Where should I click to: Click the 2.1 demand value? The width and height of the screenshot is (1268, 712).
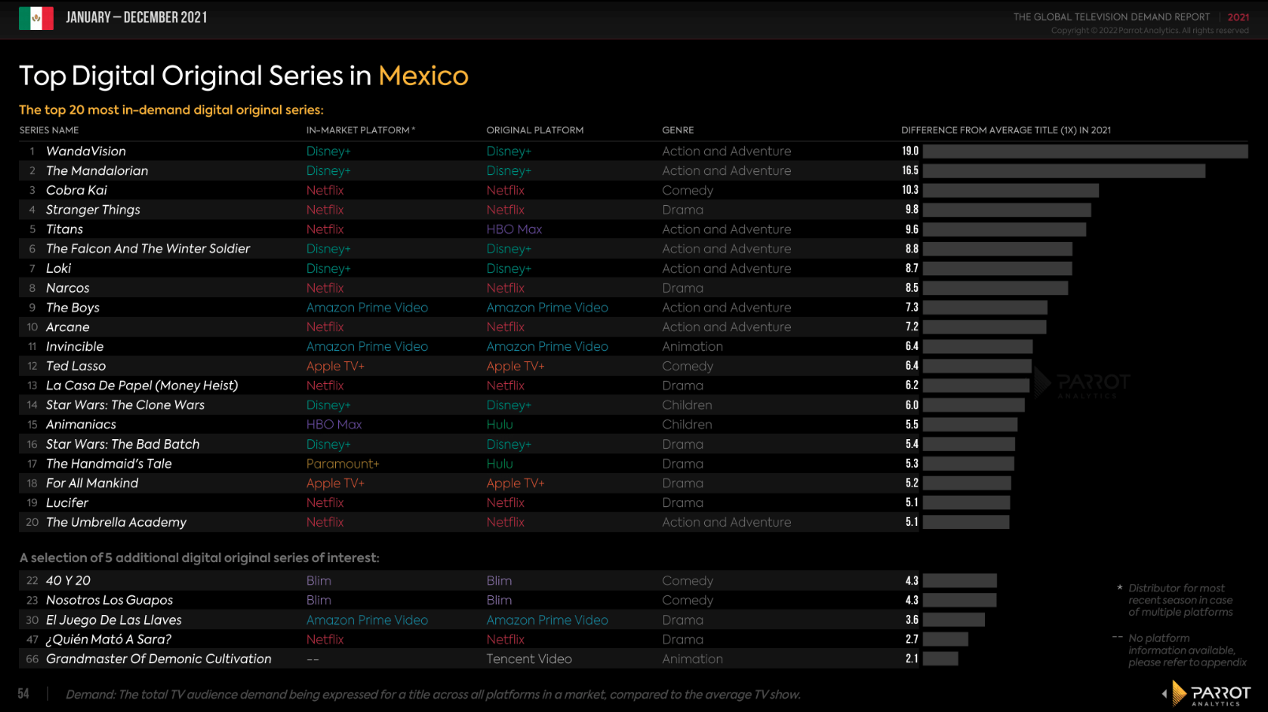912,659
